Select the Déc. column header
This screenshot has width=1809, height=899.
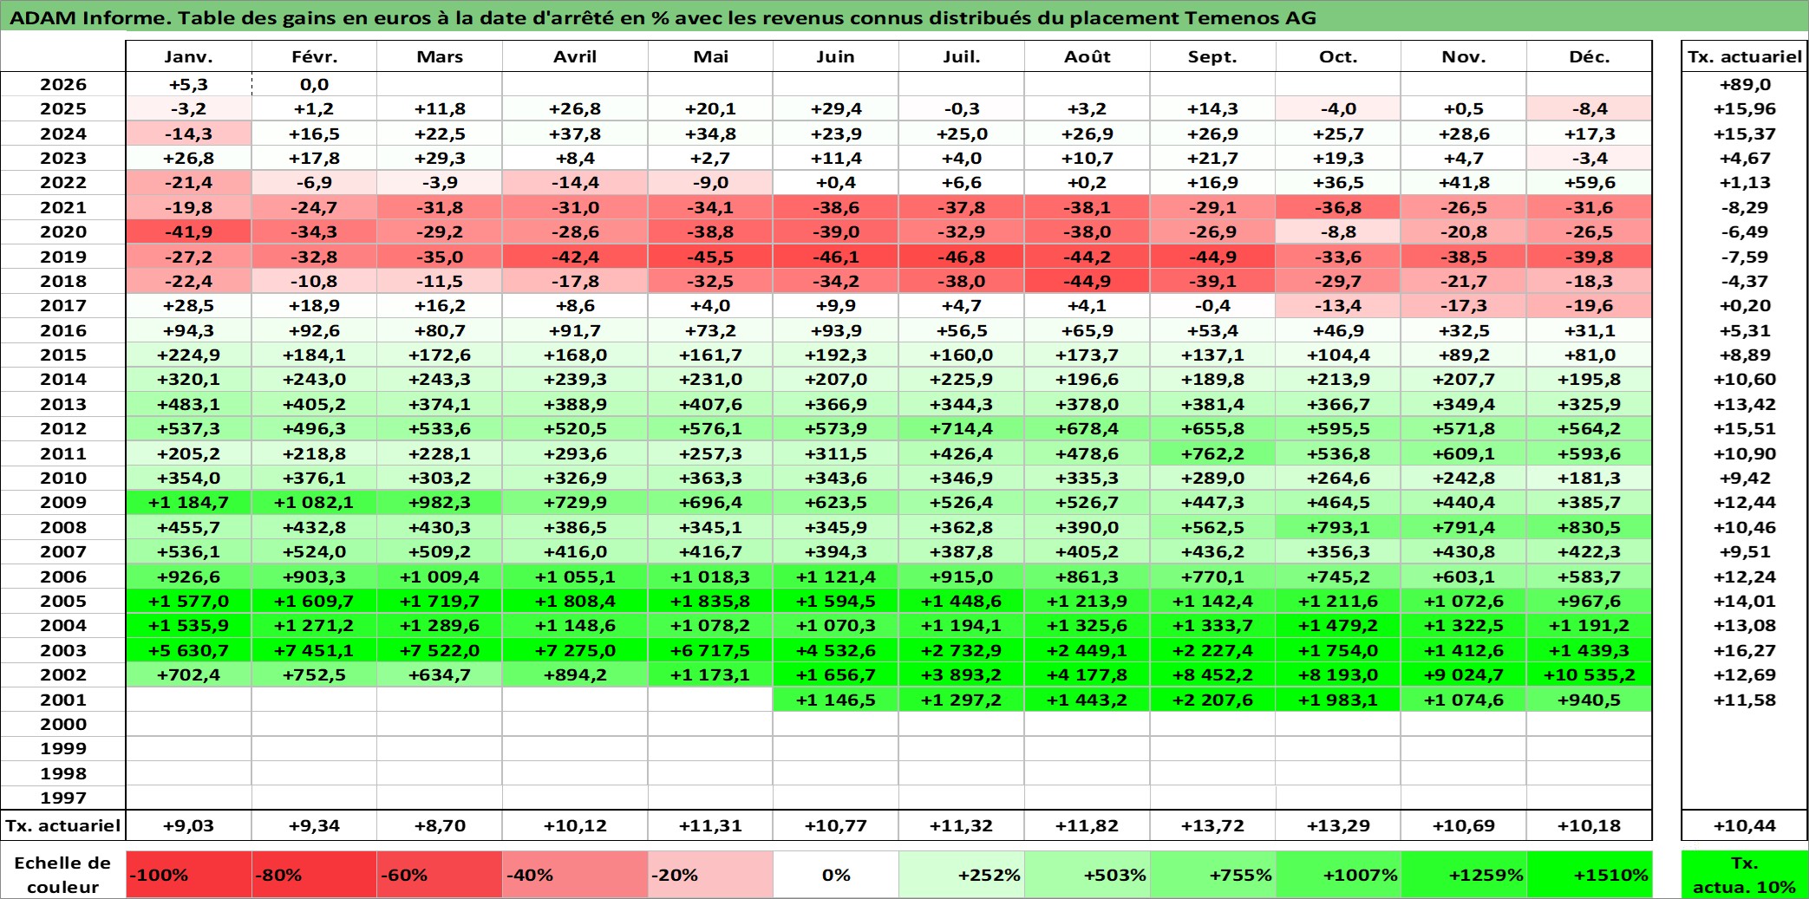[x=1589, y=56]
